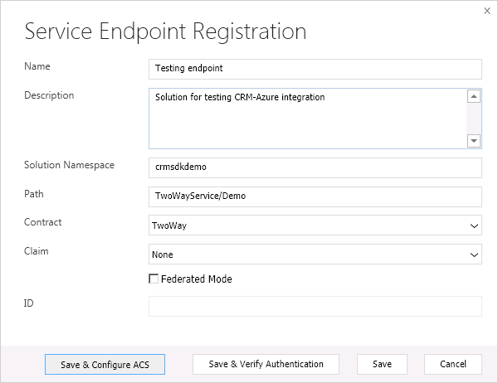This screenshot has height=383, width=498.
Task: Cancel the endpoint registration
Action: 453,364
